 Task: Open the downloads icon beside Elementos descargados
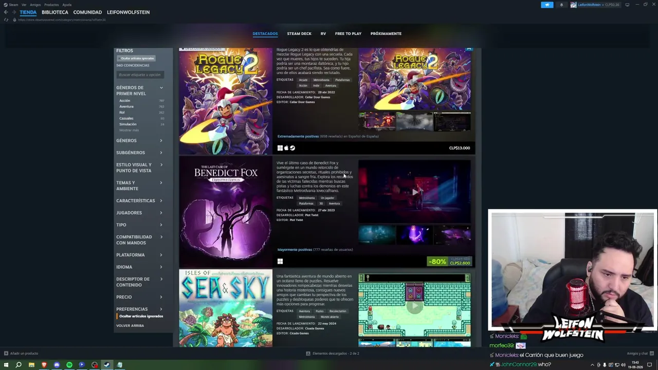tap(308, 354)
